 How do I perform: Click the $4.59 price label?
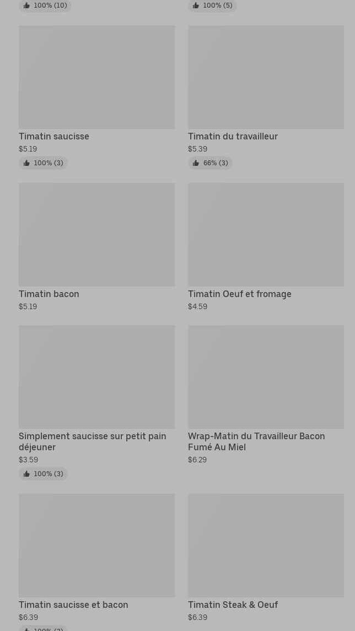[197, 306]
